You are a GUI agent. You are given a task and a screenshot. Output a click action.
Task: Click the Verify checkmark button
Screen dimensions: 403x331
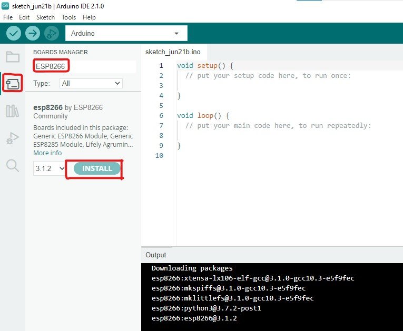pos(14,33)
